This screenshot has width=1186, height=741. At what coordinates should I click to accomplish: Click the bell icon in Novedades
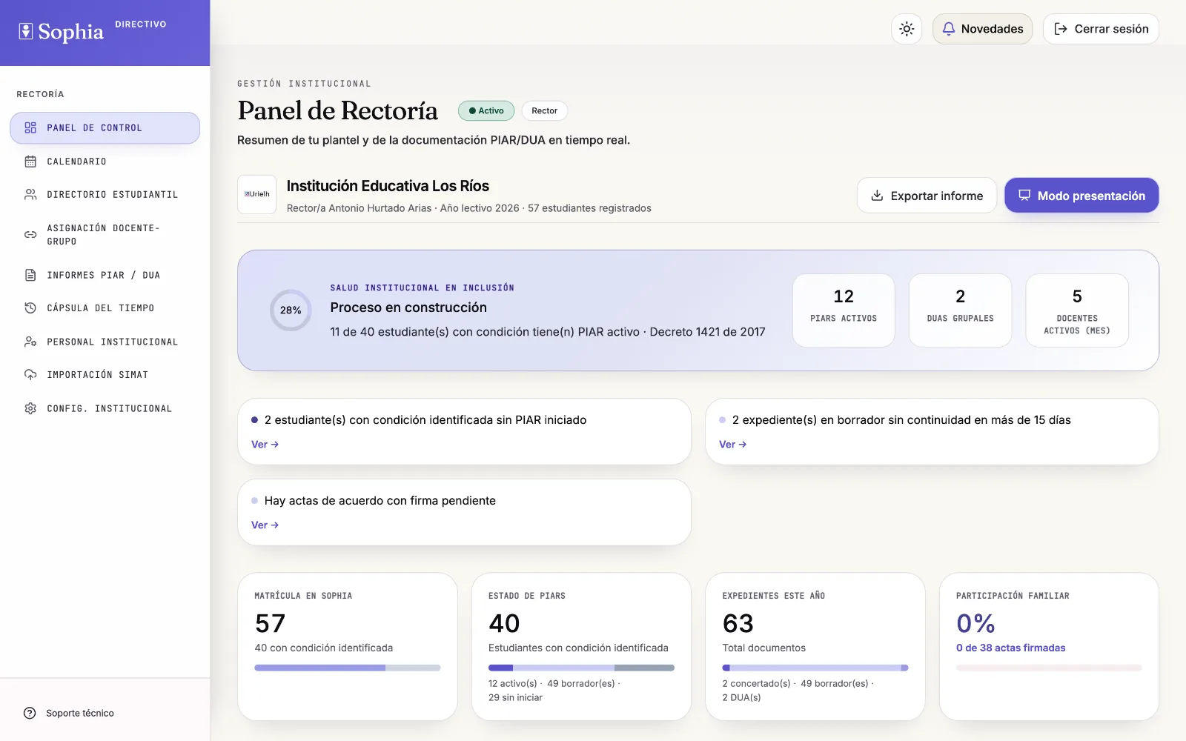coord(948,28)
